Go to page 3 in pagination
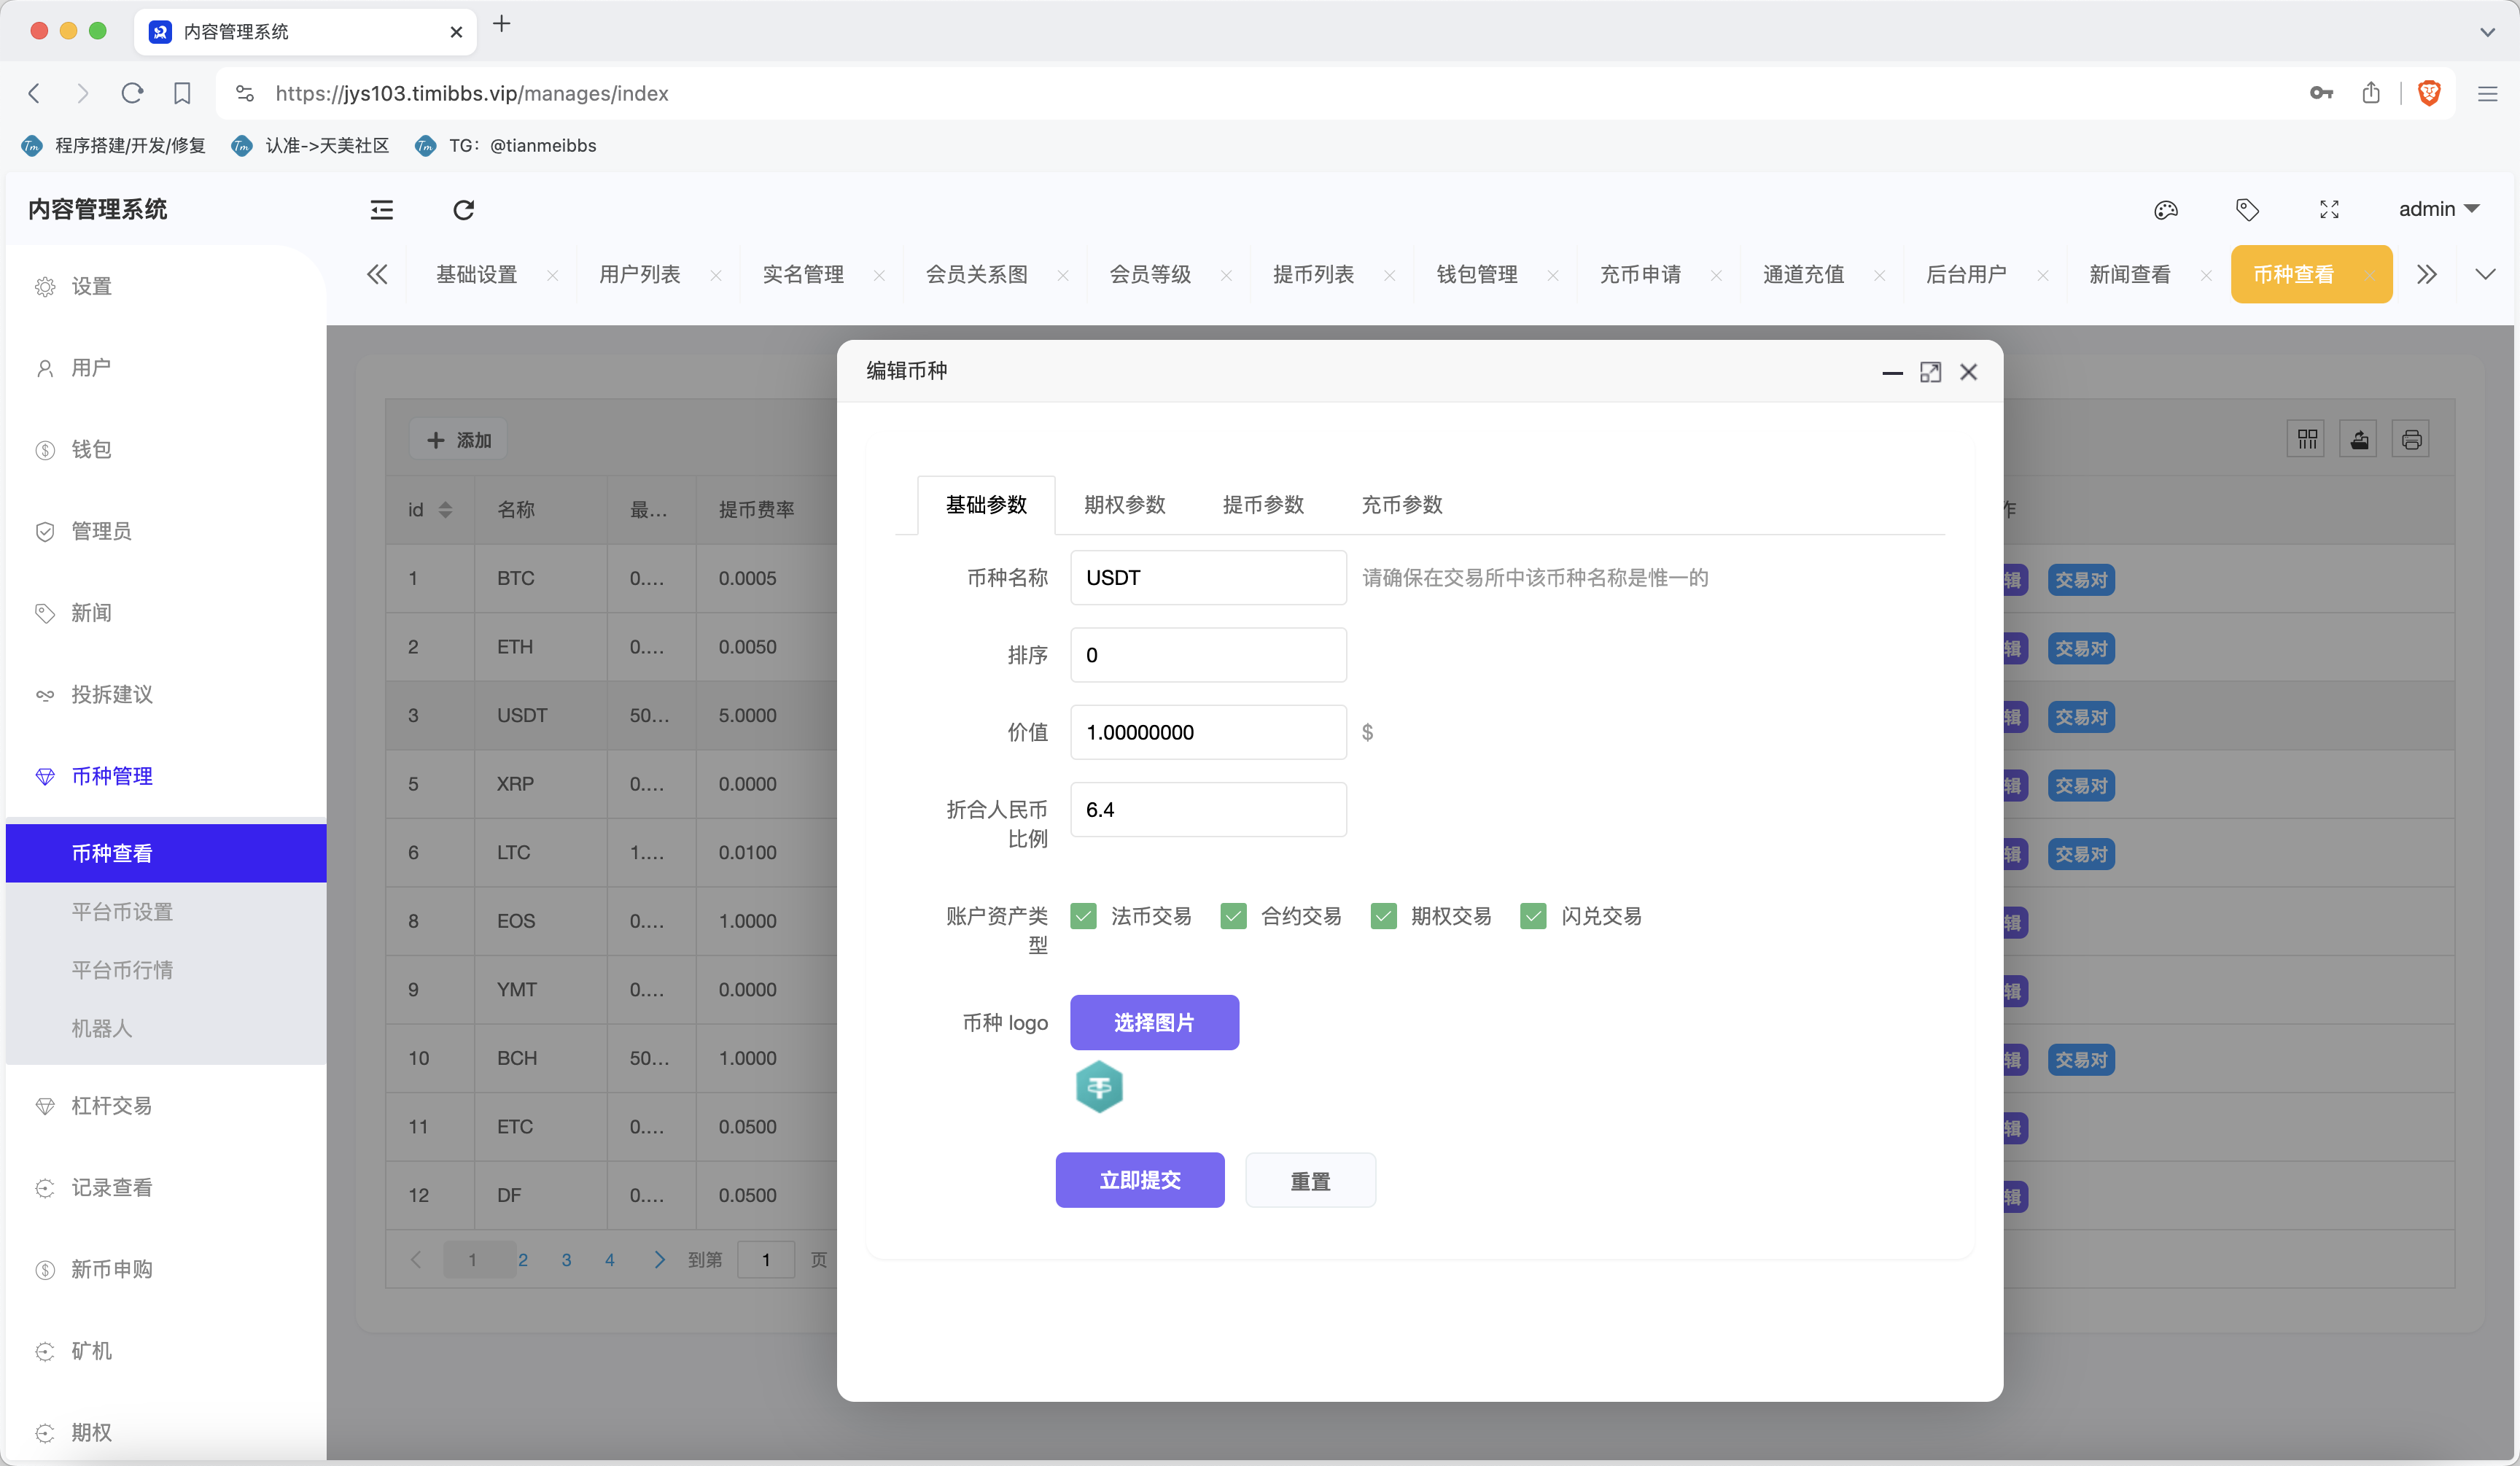The image size is (2520, 1466). [566, 1260]
